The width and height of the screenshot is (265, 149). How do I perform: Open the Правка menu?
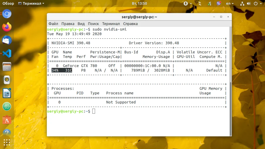[68, 24]
